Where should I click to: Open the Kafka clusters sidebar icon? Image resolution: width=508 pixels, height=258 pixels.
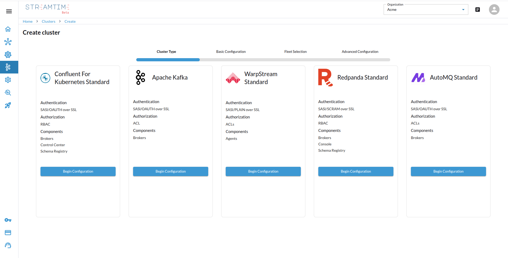[8, 67]
